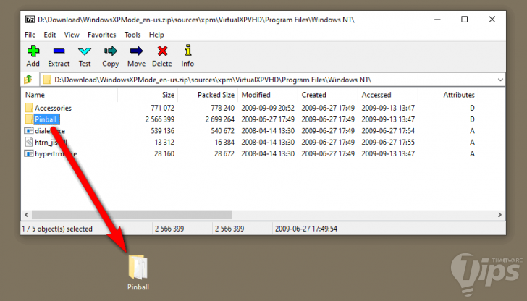Click the Pinball label on desktop
Screen dimensions: 527x301
click(x=138, y=287)
